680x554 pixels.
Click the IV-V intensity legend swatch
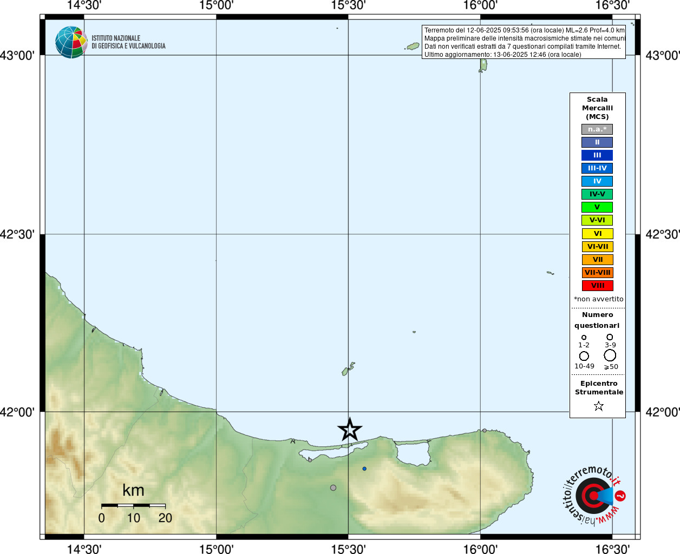coord(597,194)
